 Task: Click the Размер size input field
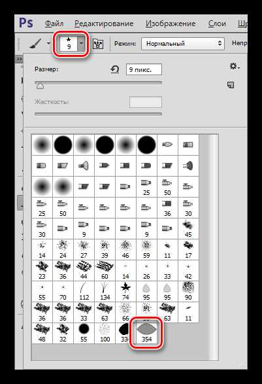[144, 69]
